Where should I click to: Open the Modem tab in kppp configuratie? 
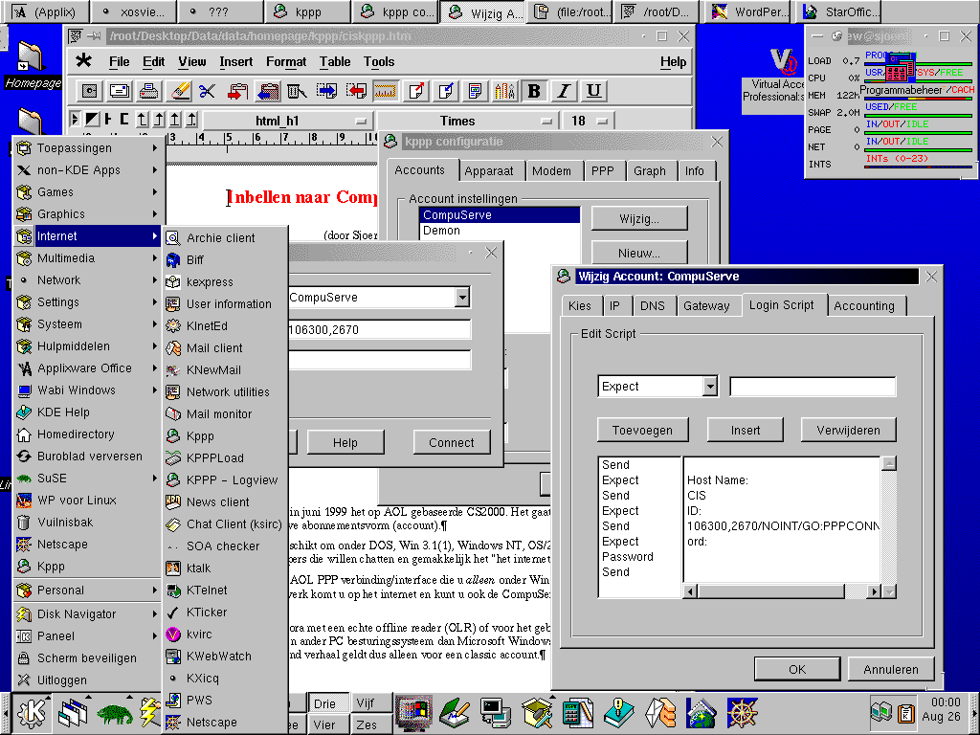coord(551,171)
